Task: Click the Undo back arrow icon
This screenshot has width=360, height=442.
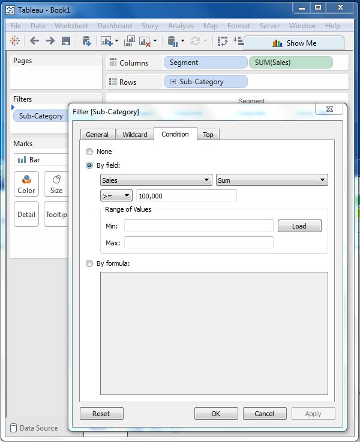Action: [34, 41]
